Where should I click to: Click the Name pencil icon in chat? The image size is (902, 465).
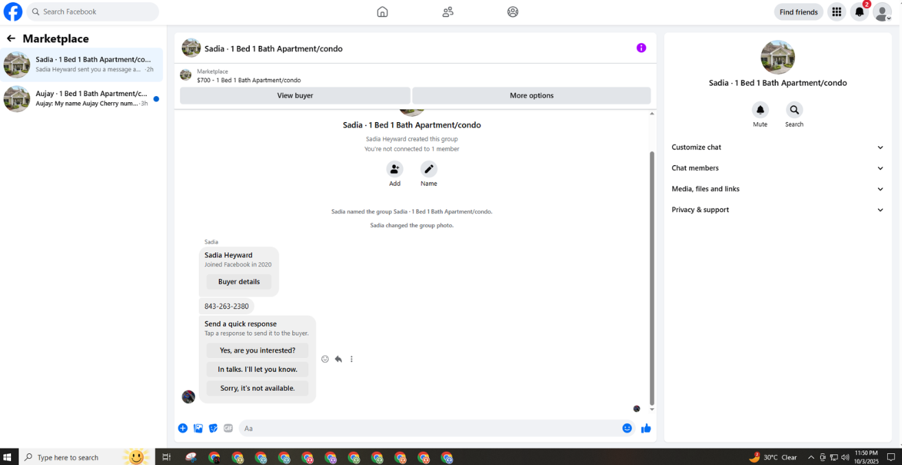pyautogui.click(x=428, y=169)
